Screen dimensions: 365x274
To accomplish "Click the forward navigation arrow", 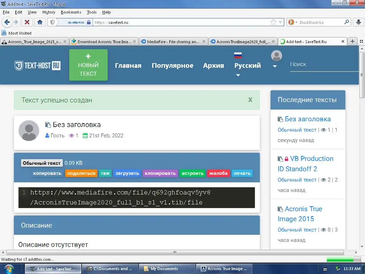I will pyautogui.click(x=16, y=22).
